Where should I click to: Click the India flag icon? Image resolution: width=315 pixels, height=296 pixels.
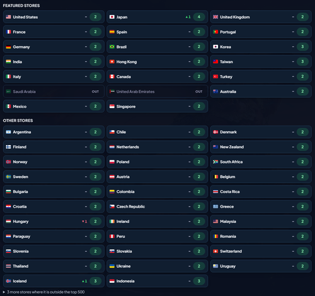[8, 62]
